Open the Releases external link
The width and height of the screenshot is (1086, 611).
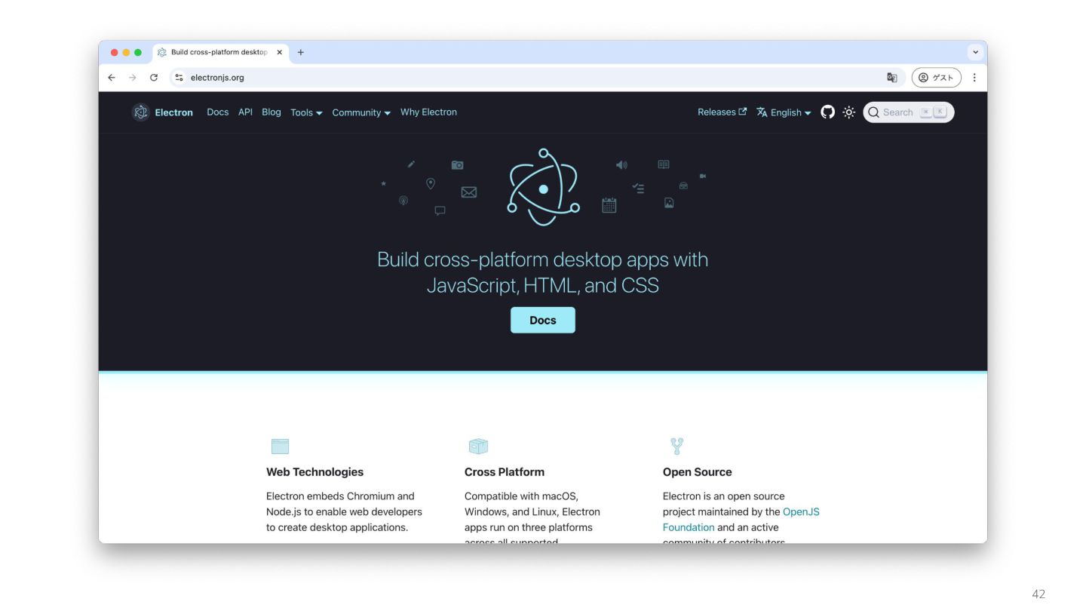[722, 112]
